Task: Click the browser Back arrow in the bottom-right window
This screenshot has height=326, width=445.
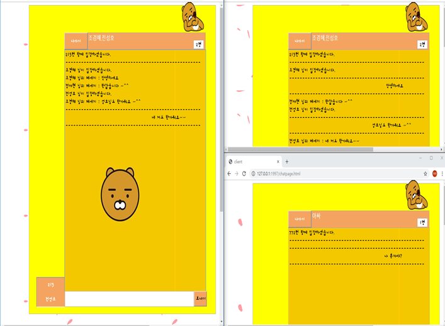Action: (229, 173)
